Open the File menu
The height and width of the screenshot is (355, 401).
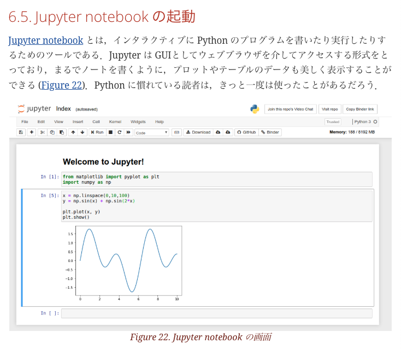[x=25, y=122]
